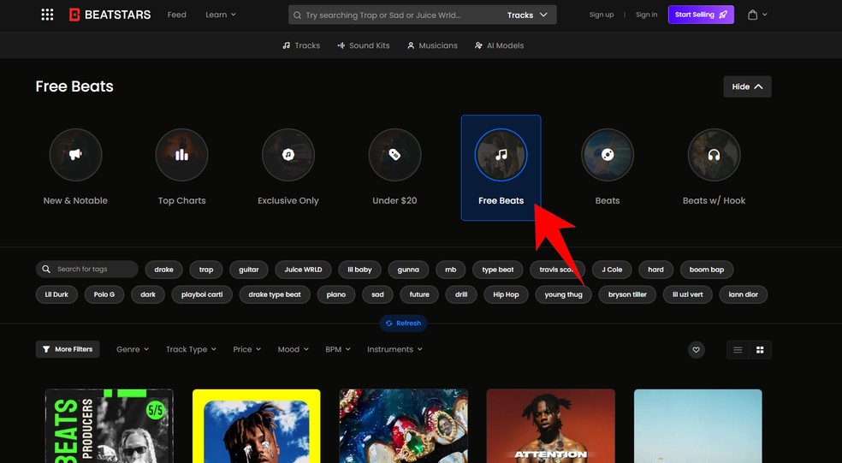
Task: Choose the drake type beat tag chip
Action: point(275,294)
